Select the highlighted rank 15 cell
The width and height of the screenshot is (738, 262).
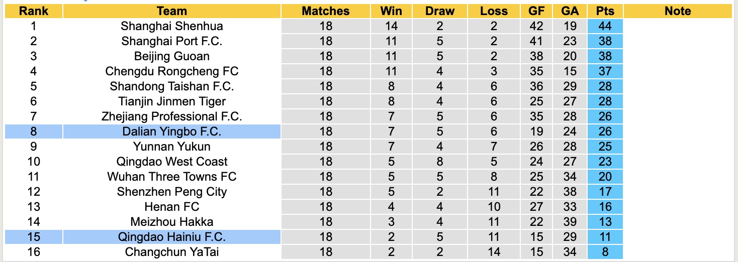(33, 237)
